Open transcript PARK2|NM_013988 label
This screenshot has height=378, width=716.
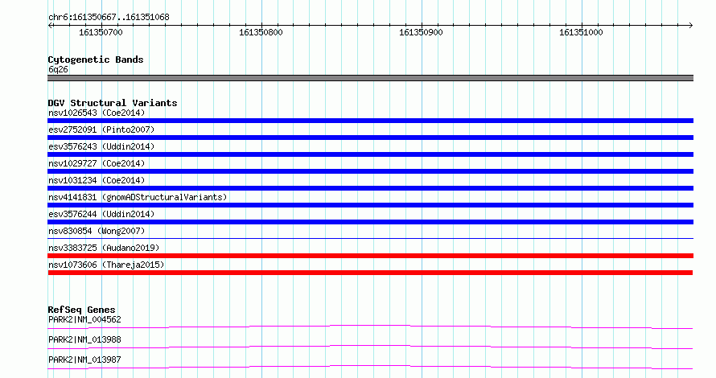coord(84,339)
